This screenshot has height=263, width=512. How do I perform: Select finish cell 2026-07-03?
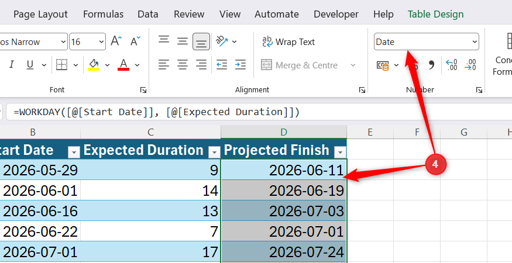[x=284, y=211]
